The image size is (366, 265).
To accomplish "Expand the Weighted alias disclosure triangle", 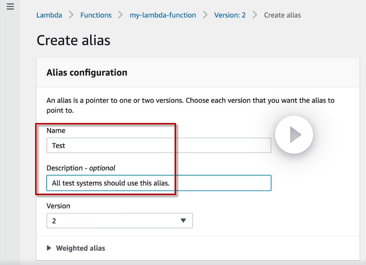I will [x=49, y=248].
